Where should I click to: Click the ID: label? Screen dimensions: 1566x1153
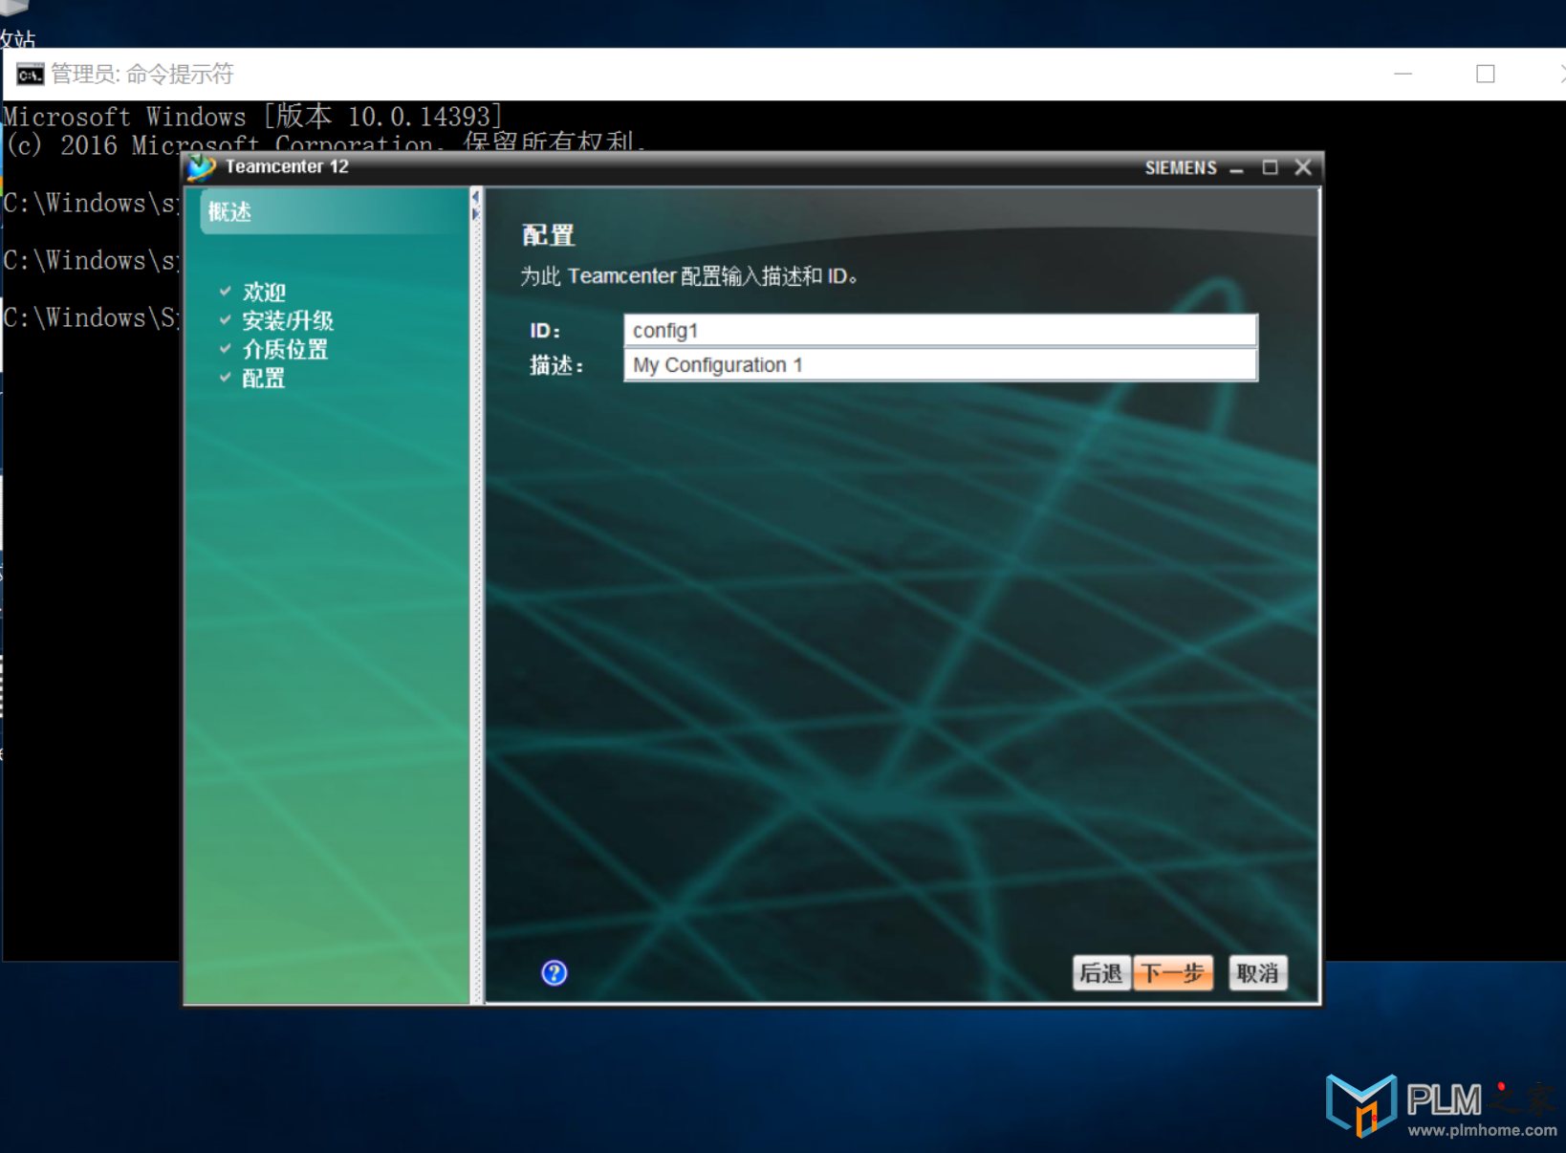coord(545,331)
